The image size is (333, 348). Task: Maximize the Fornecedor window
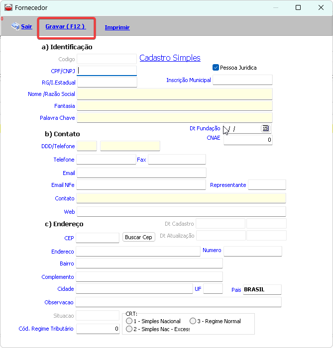point(298,7)
